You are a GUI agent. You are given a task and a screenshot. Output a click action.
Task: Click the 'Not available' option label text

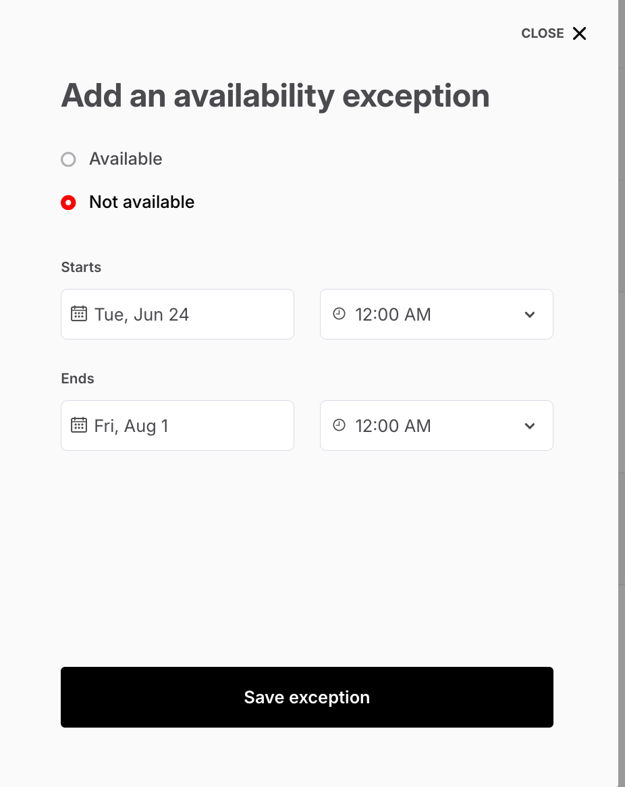pos(142,202)
